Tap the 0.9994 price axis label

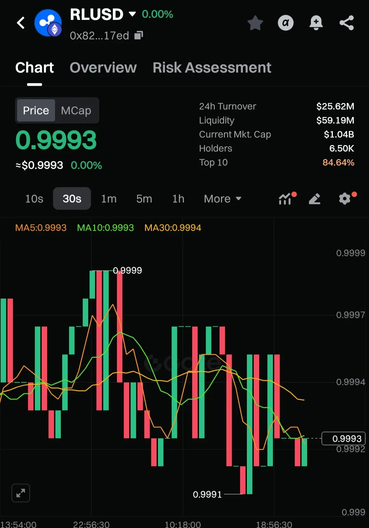(351, 382)
